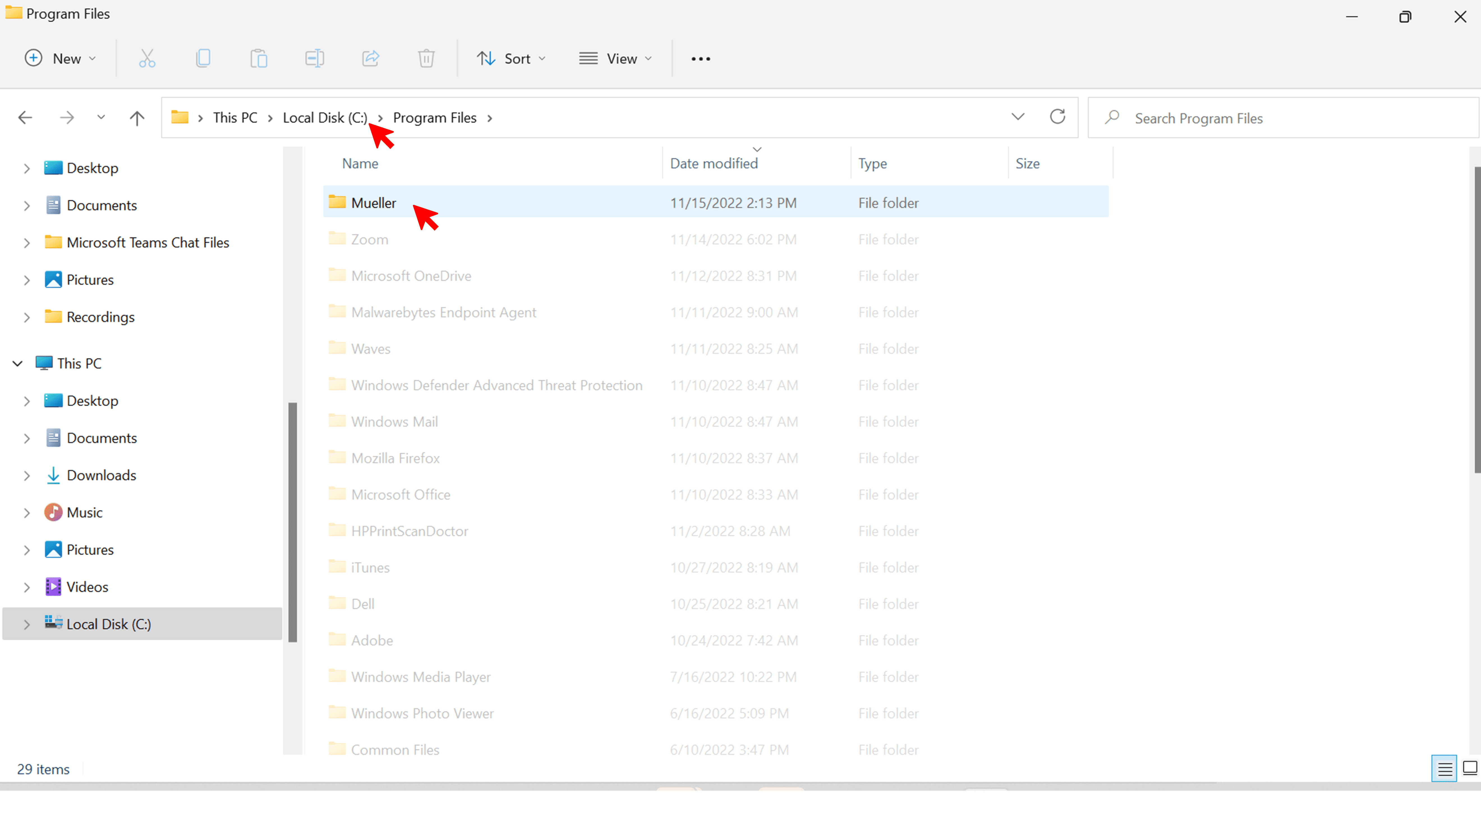Click the Downloads icon in sidebar
The height and width of the screenshot is (835, 1481).
point(53,475)
